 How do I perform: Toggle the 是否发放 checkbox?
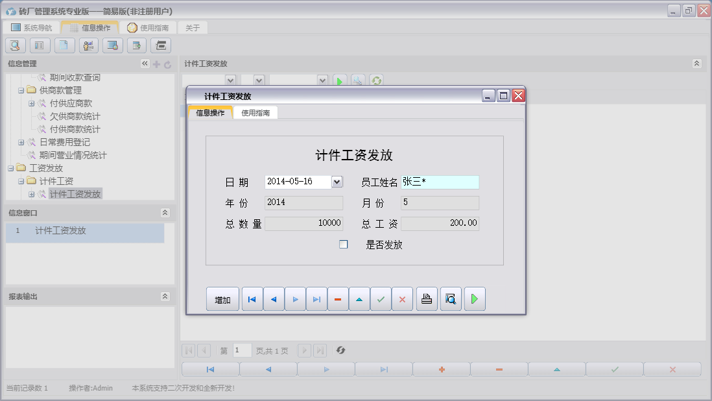point(343,244)
